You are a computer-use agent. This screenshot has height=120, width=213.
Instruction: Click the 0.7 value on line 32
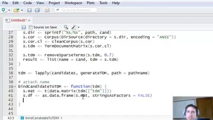(x=108, y=55)
